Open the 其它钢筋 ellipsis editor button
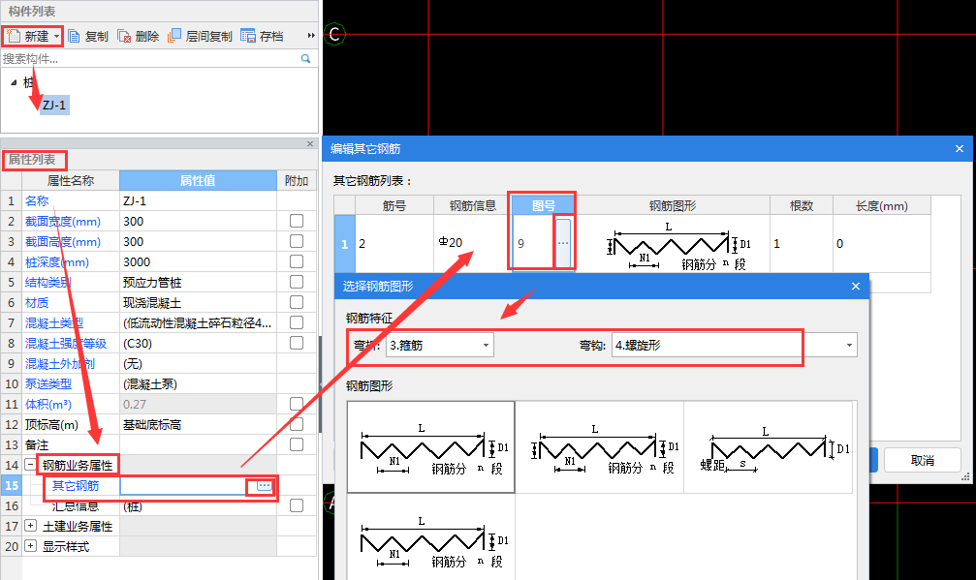This screenshot has width=976, height=580. click(x=264, y=485)
